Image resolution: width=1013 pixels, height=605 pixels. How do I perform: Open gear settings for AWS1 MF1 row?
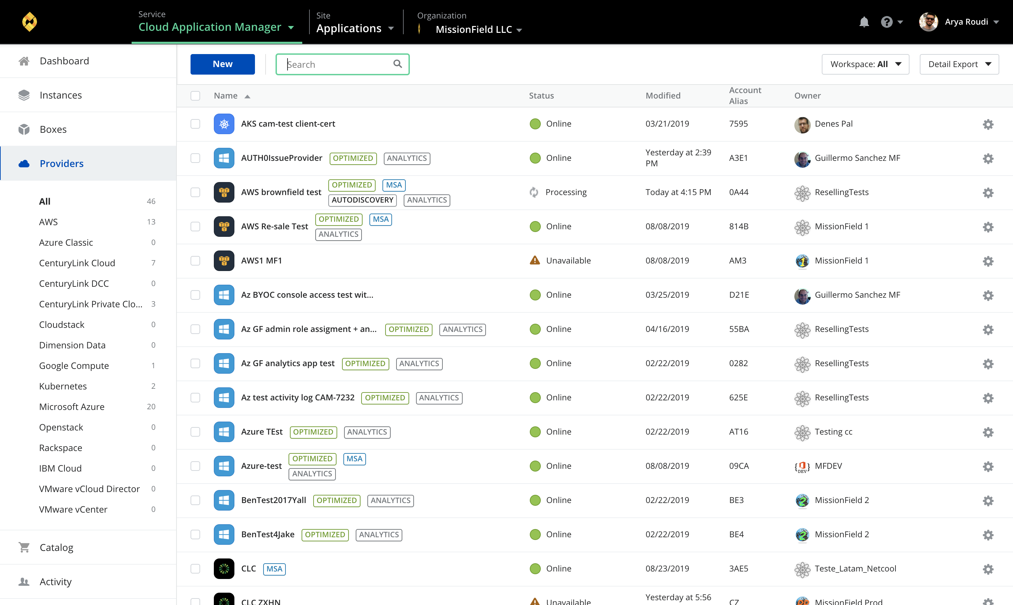click(988, 261)
